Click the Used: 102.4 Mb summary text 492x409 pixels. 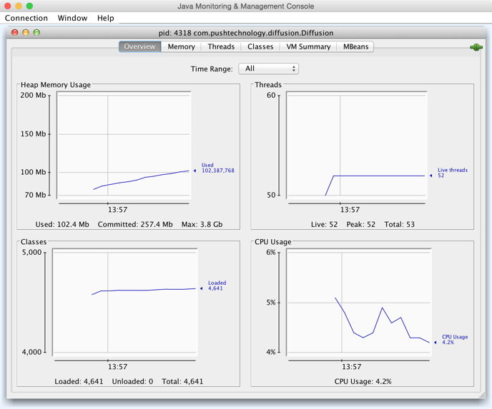62,225
